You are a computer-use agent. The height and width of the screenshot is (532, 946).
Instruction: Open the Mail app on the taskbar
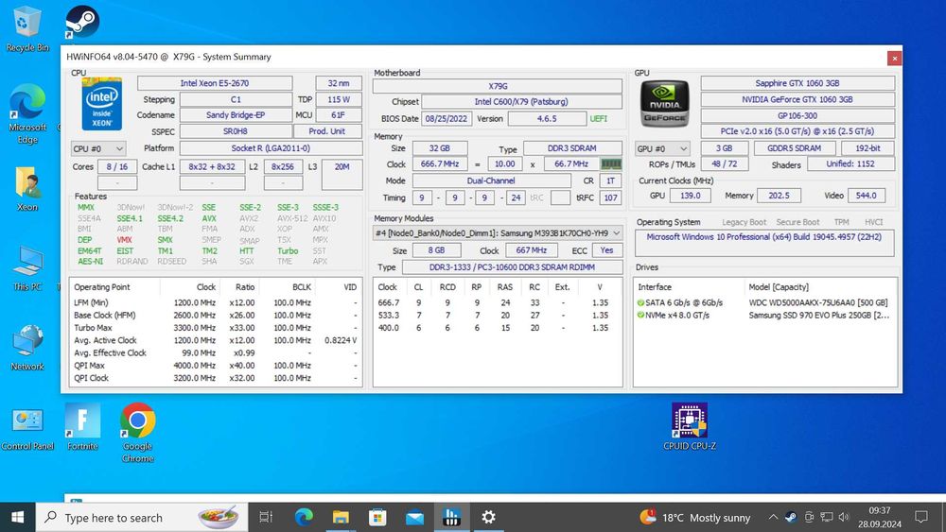tap(414, 517)
